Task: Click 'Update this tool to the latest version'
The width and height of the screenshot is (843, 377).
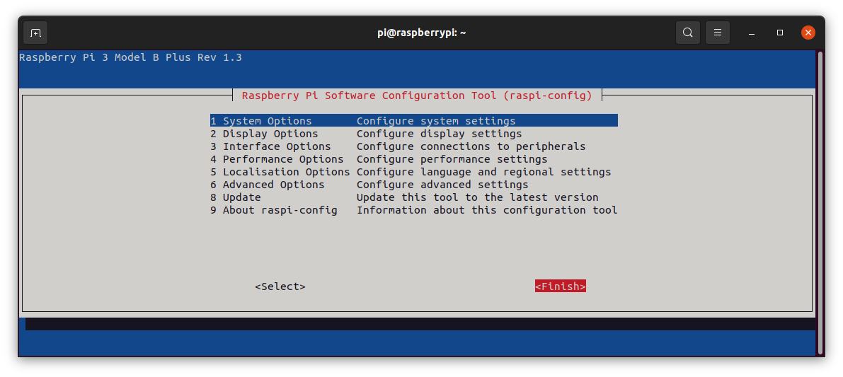Action: pos(477,197)
